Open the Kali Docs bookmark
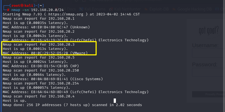The height and width of the screenshot is (112, 225). [71, 9]
